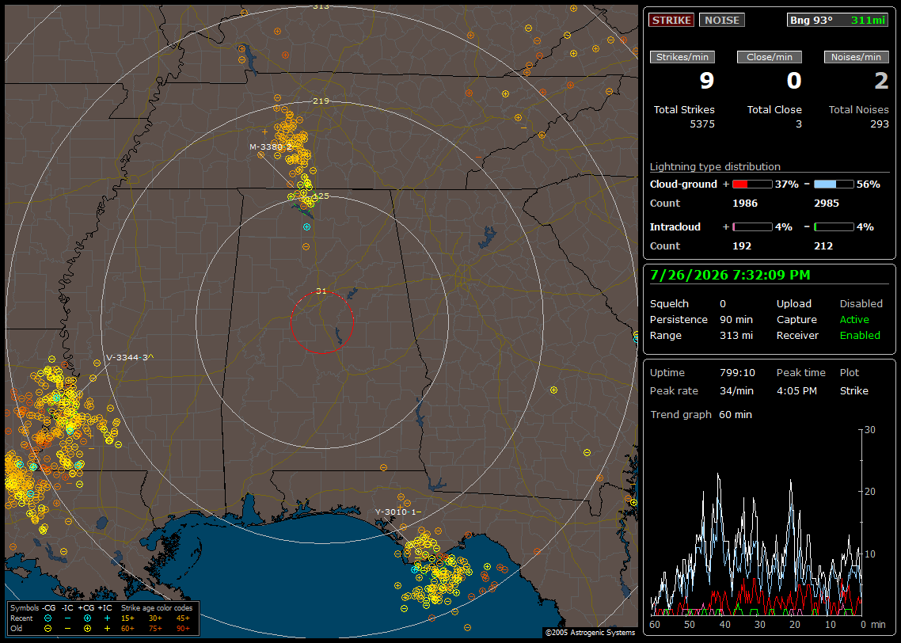Select the Noises/min counter label
The image size is (901, 643).
point(856,57)
